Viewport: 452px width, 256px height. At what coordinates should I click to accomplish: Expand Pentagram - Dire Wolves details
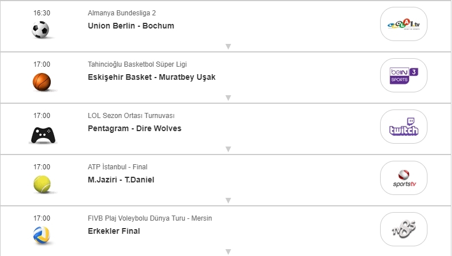click(228, 149)
